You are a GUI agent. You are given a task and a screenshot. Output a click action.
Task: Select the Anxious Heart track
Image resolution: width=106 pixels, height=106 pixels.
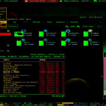tap(11, 68)
